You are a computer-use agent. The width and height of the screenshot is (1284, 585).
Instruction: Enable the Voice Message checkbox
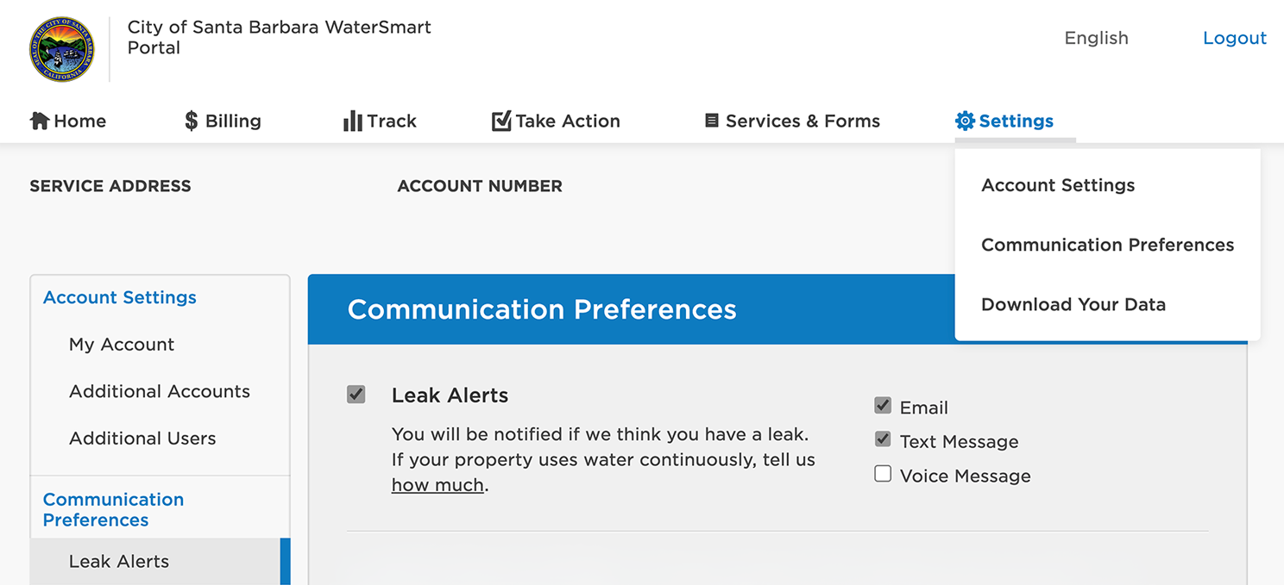point(883,474)
